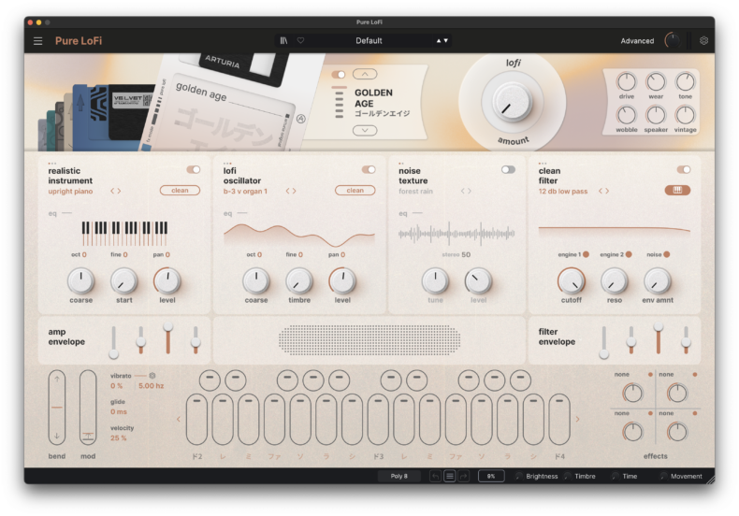Click the clean button in realistic instrument
This screenshot has height=516, width=739.
pos(180,191)
